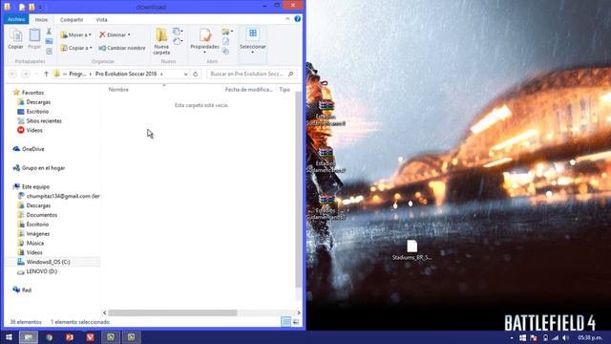This screenshot has height=344, width=611.
Task: Create a new folder with Nueva carpeta
Action: (x=161, y=41)
